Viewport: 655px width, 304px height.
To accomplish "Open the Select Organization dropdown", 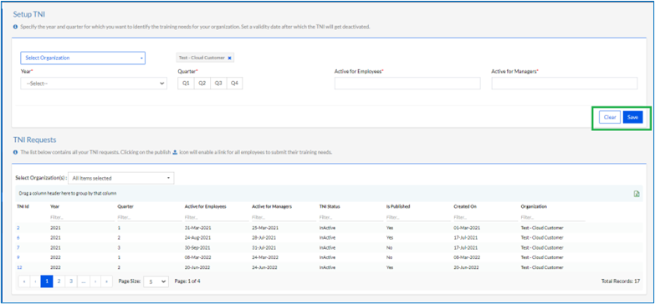I will tap(83, 58).
